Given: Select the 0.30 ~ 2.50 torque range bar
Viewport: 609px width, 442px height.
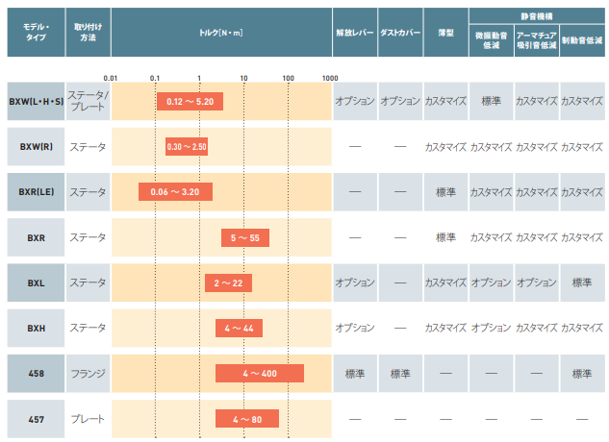Looking at the screenshot, I should [x=187, y=147].
